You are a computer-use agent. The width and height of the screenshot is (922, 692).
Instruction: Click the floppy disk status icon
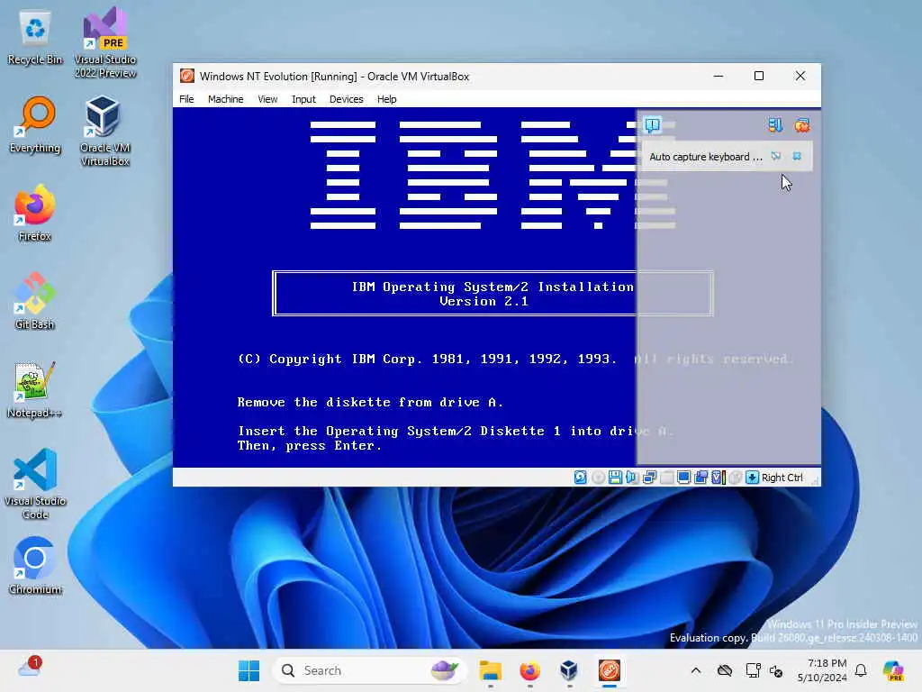click(615, 478)
